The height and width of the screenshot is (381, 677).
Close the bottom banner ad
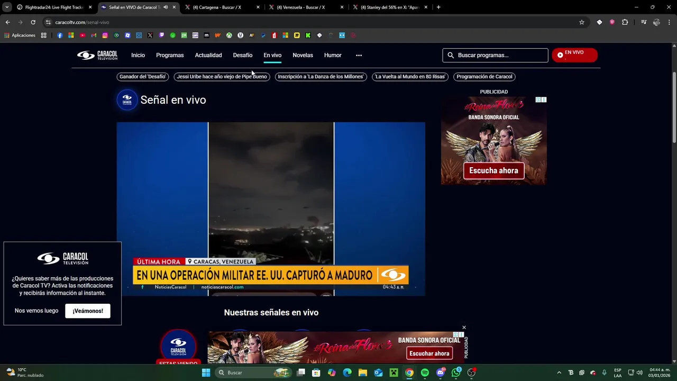coord(464,328)
